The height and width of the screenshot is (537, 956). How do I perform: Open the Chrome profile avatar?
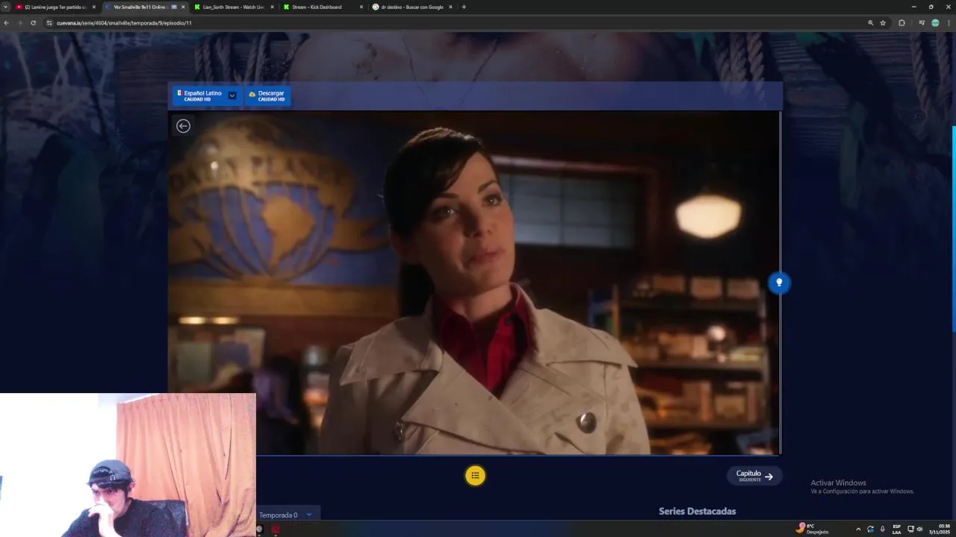coord(935,23)
